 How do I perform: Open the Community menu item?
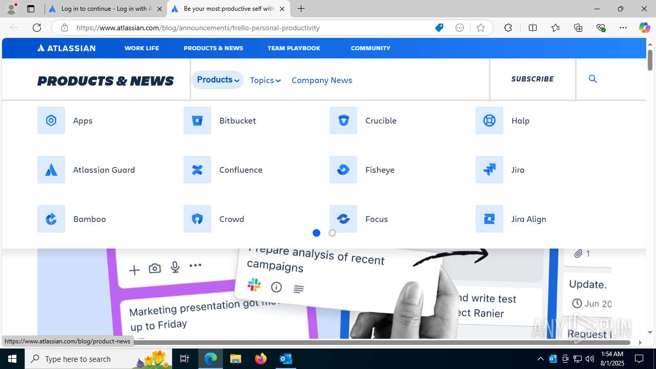pyautogui.click(x=371, y=48)
